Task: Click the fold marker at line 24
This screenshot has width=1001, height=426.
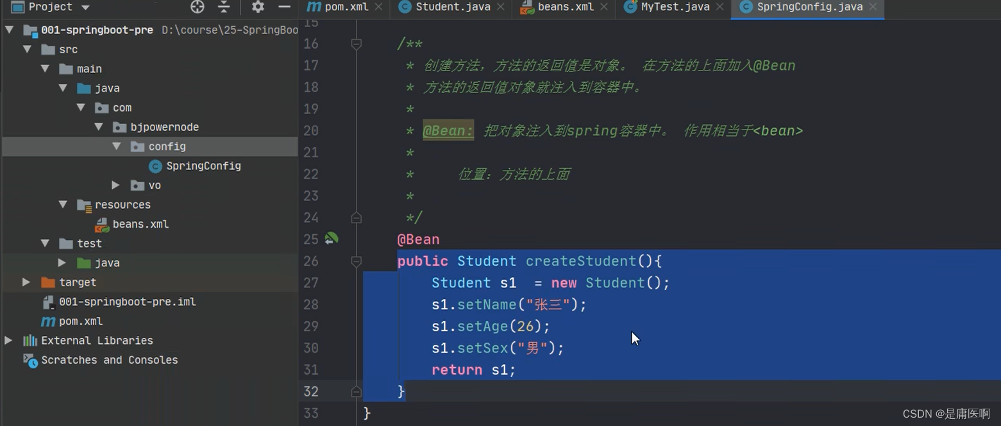Action: (x=357, y=217)
